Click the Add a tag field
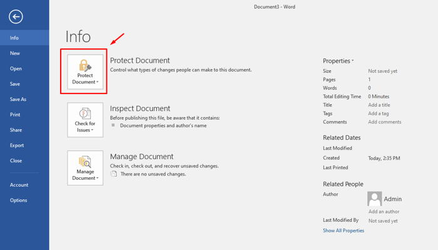438x250 pixels. [x=378, y=113]
